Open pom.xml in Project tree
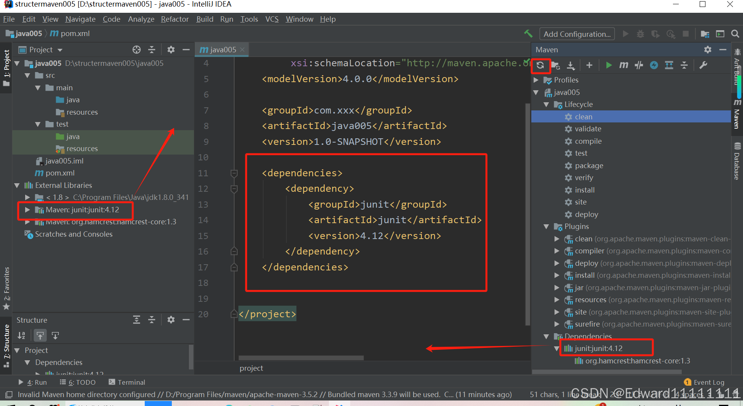743x406 pixels. 60,173
